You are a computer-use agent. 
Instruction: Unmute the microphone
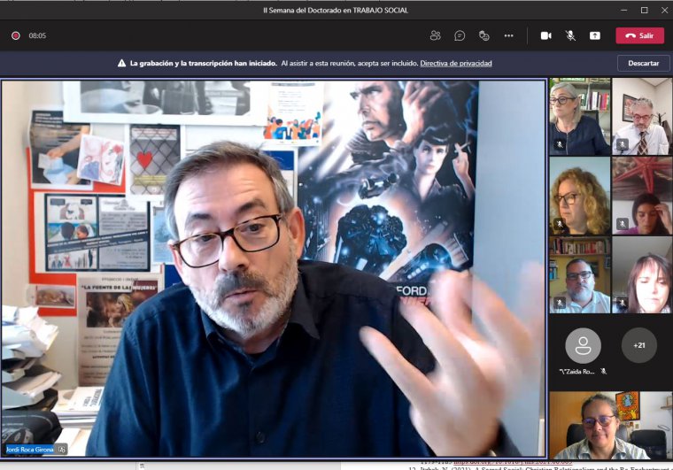pyautogui.click(x=570, y=35)
